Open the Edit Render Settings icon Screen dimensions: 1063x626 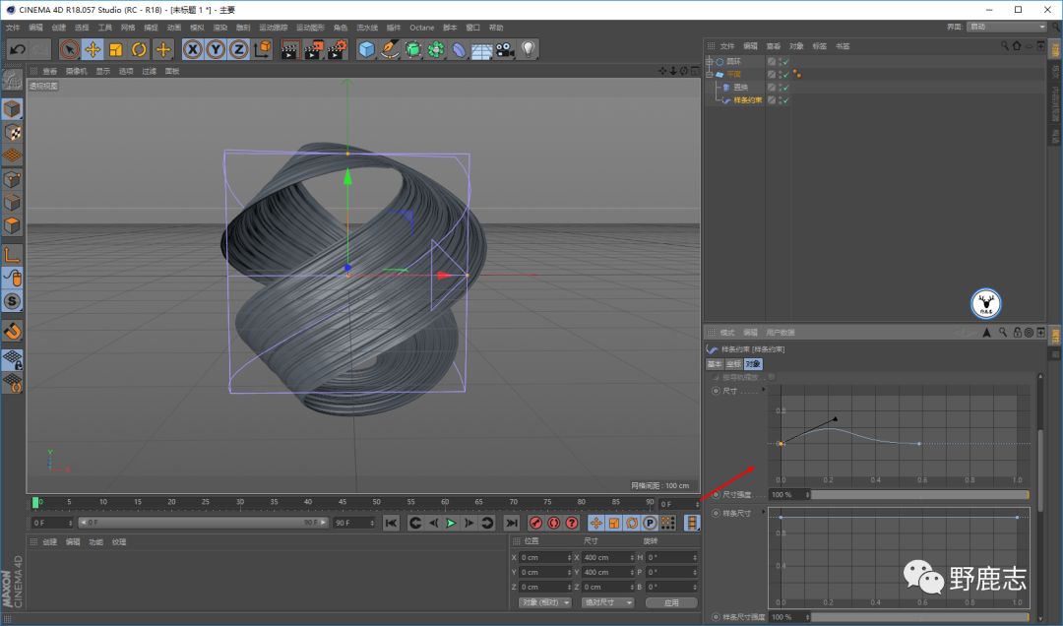(337, 49)
